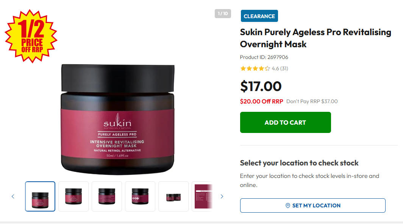Click the product title heading
403x224 pixels.
pyautogui.click(x=316, y=38)
